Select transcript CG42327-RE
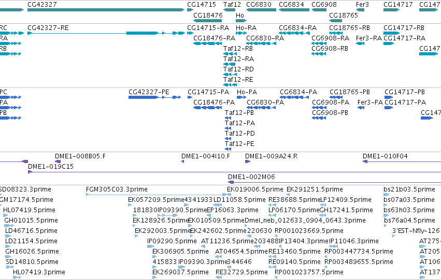The height and width of the screenshot is (280, 441). coord(106,33)
